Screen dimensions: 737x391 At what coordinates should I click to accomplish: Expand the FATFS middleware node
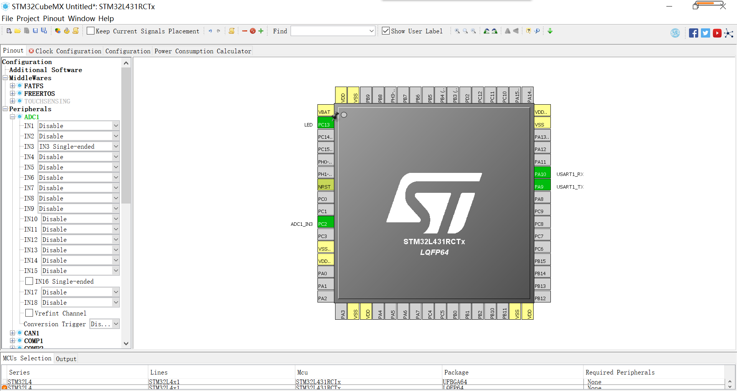pyautogui.click(x=13, y=86)
